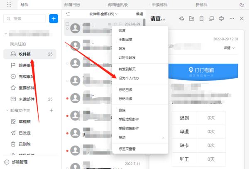Click the trash delete icon in toolbar

(201, 18)
